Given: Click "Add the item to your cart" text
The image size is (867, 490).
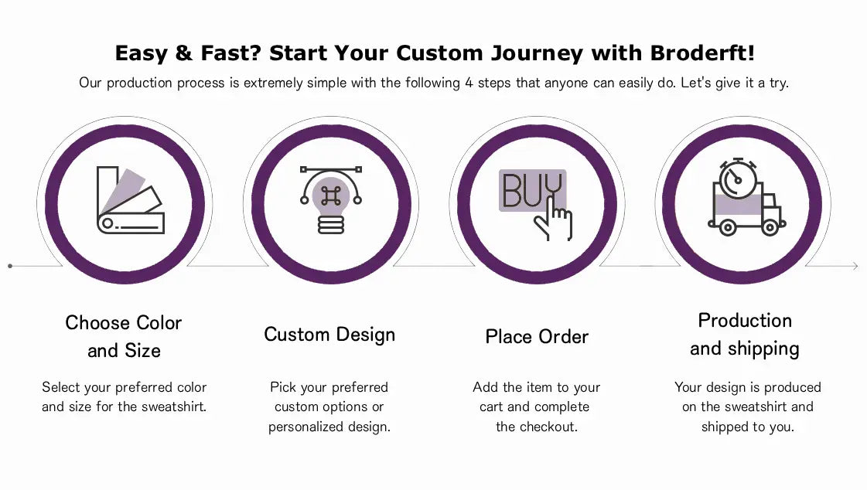Looking at the screenshot, I should tap(536, 407).
